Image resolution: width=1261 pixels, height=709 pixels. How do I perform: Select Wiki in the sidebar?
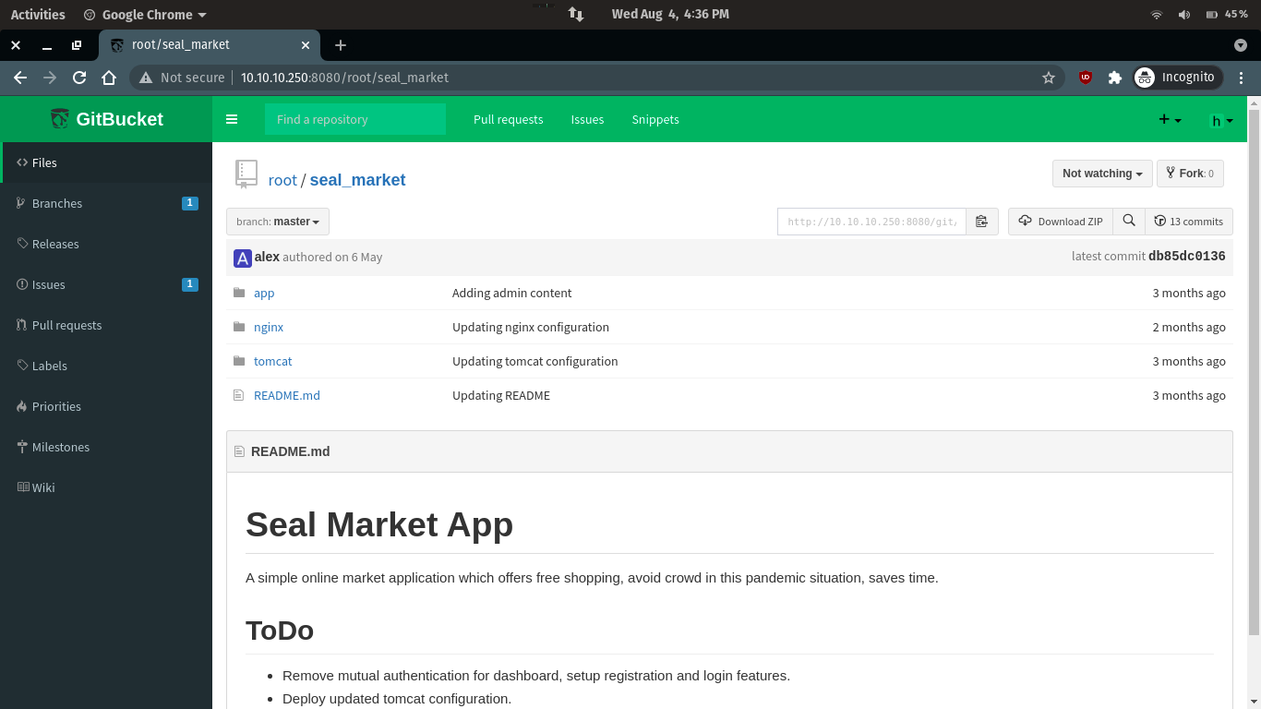[43, 487]
